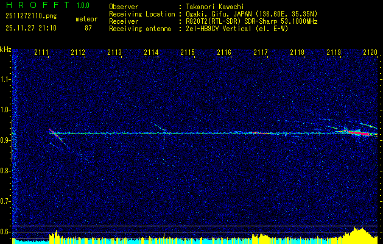Click the Observer field label
The height and width of the screenshot is (244, 383).
[x=124, y=7]
